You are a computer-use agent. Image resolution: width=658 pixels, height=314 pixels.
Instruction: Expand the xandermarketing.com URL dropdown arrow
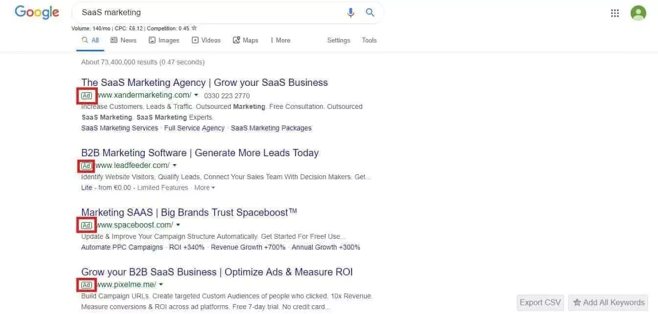pyautogui.click(x=196, y=95)
